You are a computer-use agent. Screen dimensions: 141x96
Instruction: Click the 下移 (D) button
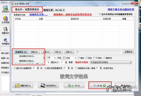point(58,52)
